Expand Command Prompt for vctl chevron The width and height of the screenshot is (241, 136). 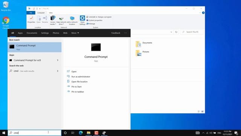[58, 60]
